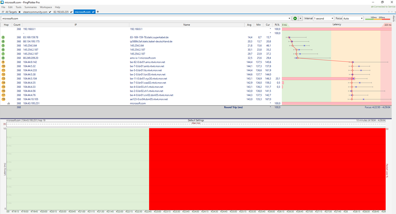The image size is (396, 214).
Task: Add a new target tab with plus icon
Action: coord(98,12)
